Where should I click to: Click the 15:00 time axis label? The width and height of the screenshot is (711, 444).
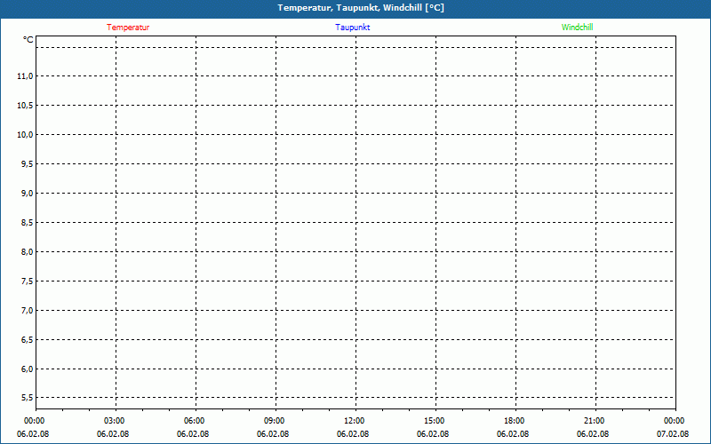[434, 421]
